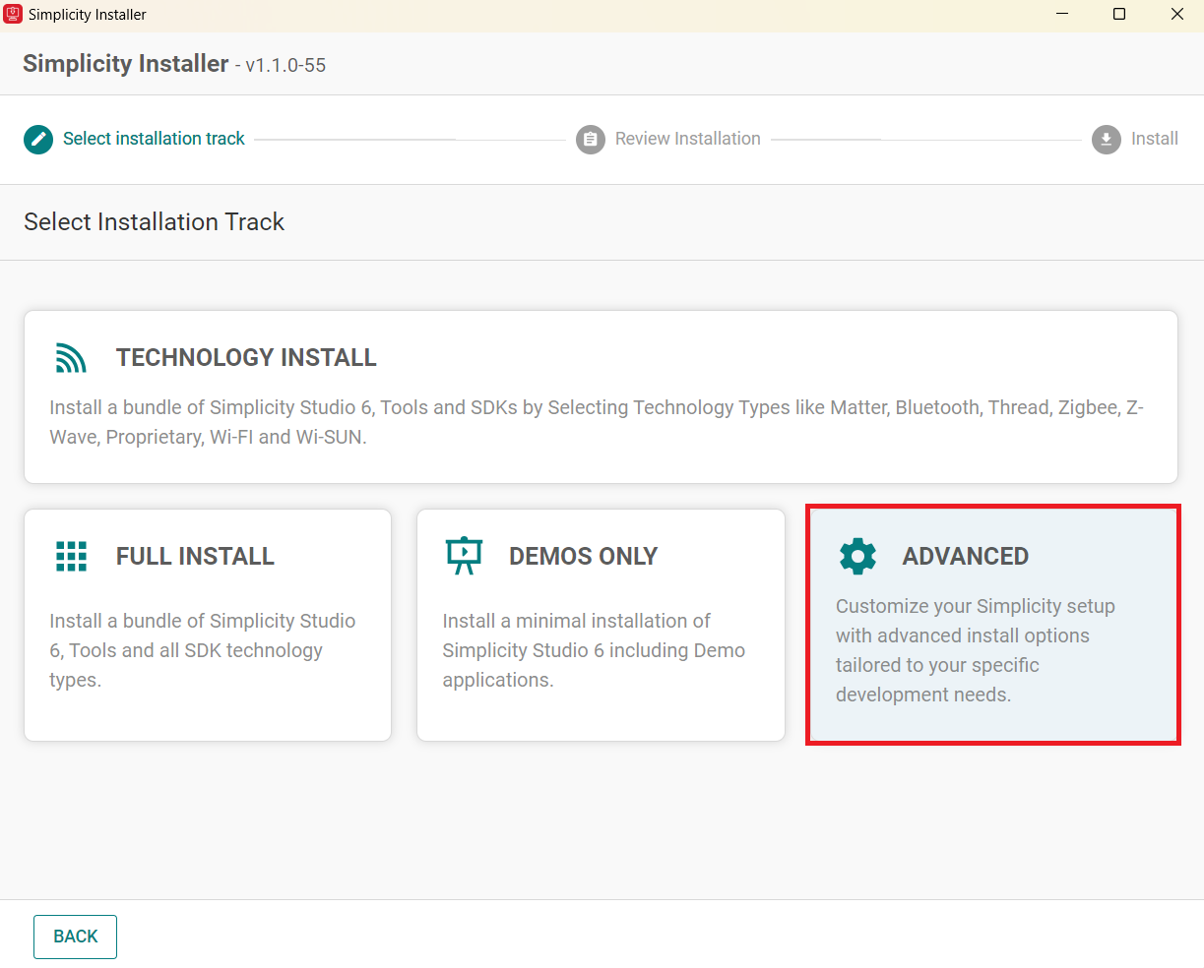Maximize the Simplicity Installer window

(1119, 15)
